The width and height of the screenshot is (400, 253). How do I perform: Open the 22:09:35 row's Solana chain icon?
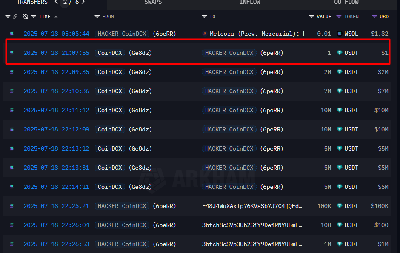coord(12,72)
